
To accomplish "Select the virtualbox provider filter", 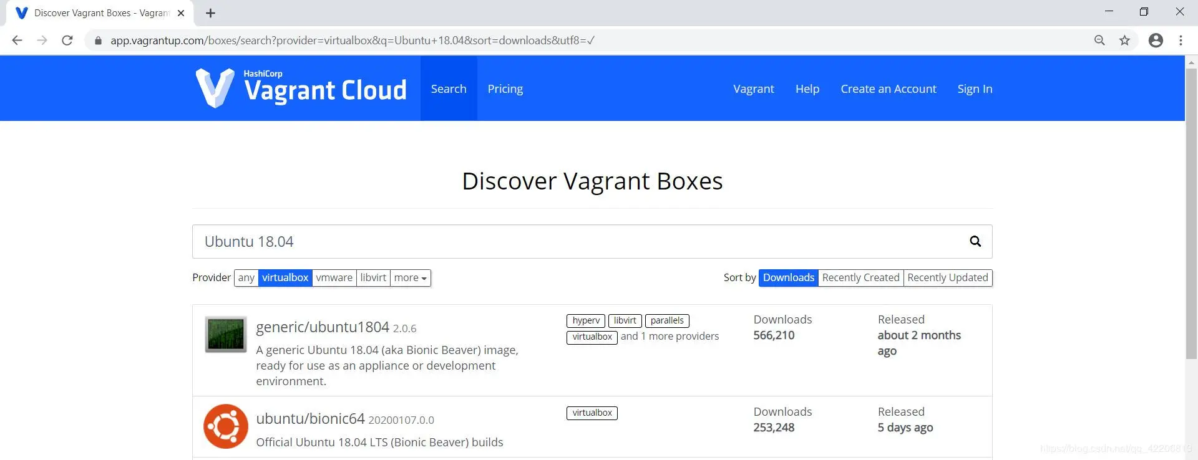I will pyautogui.click(x=285, y=277).
